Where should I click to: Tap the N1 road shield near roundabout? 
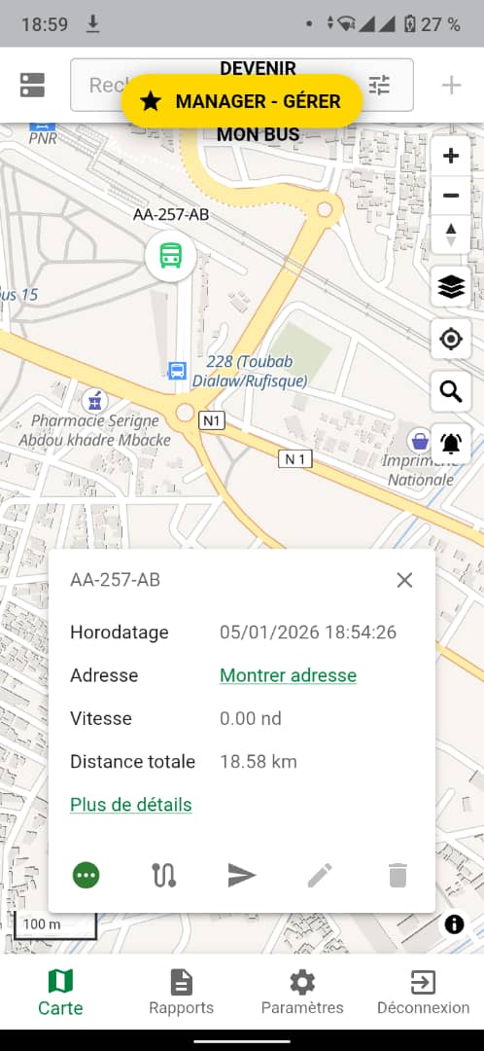pos(212,420)
